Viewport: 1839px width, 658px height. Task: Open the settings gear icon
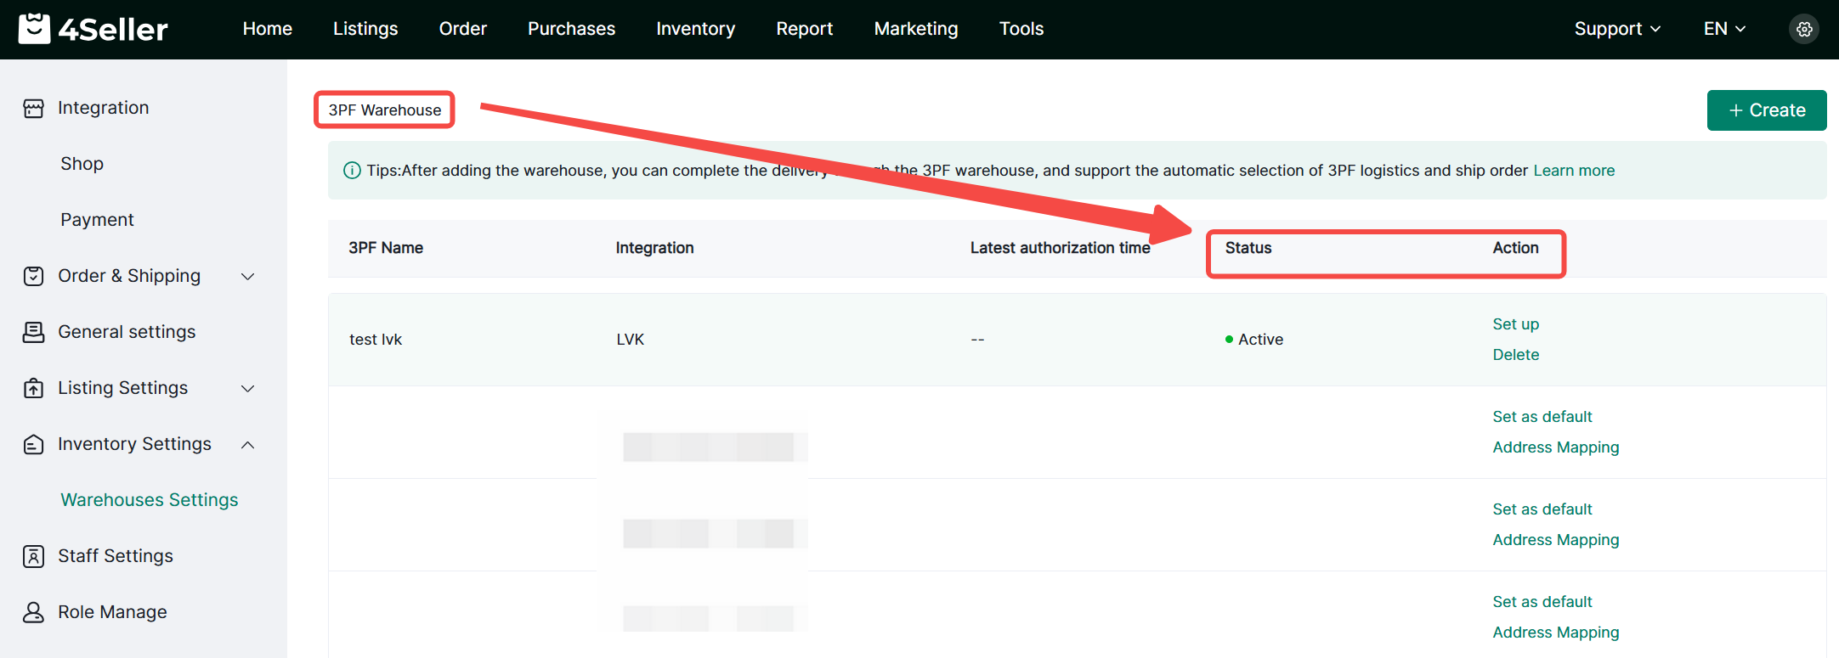coord(1804,29)
